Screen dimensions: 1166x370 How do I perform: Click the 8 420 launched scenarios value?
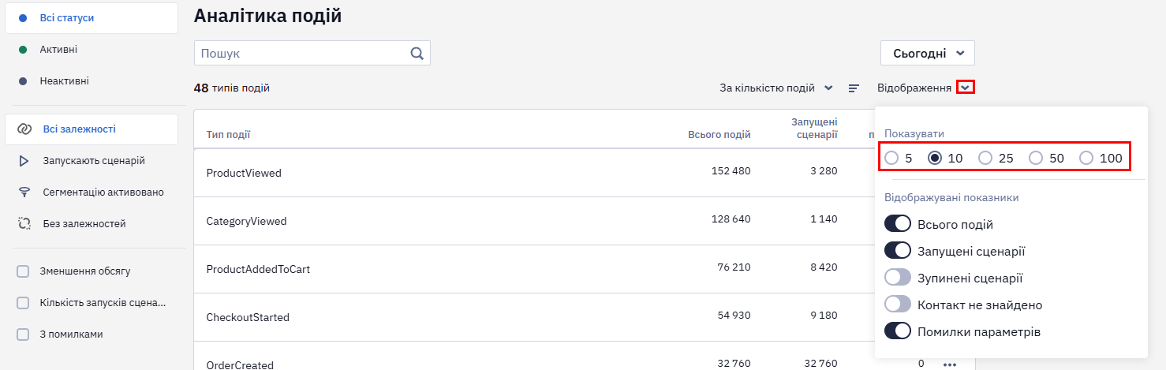tap(824, 267)
